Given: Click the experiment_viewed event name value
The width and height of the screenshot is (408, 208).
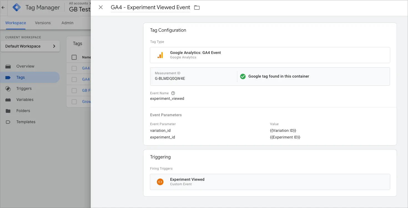Looking at the screenshot, I should coord(167,98).
